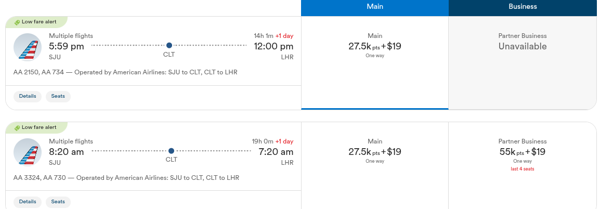Click American Airlines logo on 8:20 am flight

point(28,153)
